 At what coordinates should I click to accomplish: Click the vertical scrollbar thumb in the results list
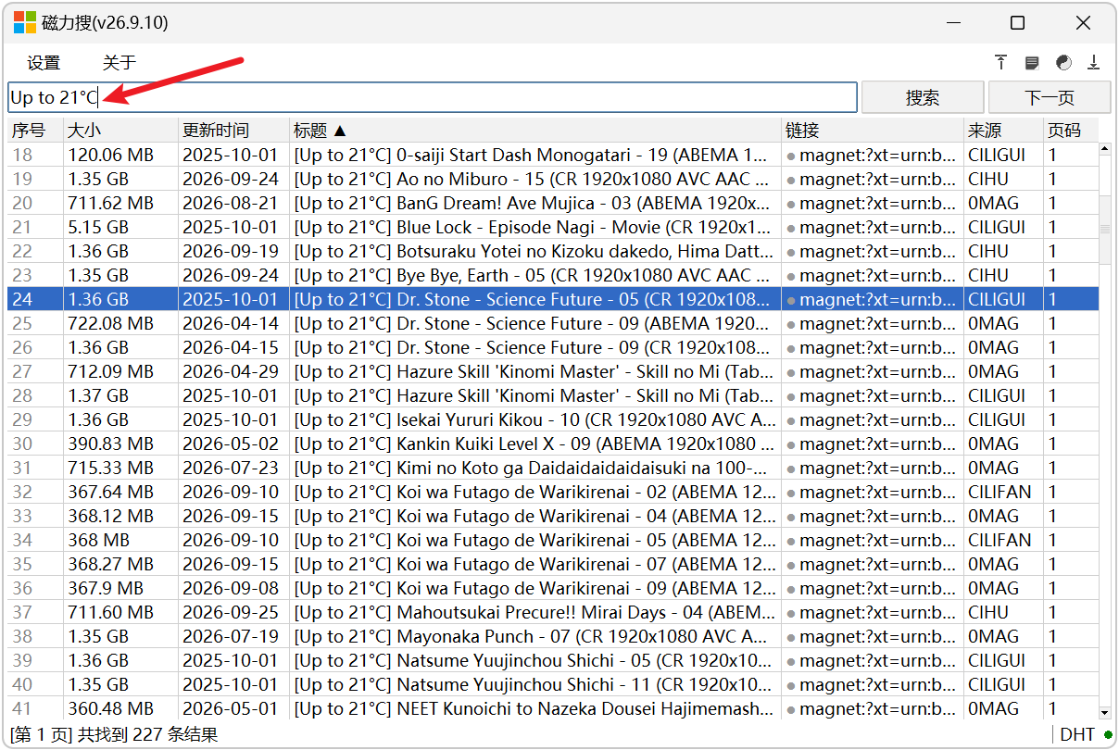[1104, 229]
